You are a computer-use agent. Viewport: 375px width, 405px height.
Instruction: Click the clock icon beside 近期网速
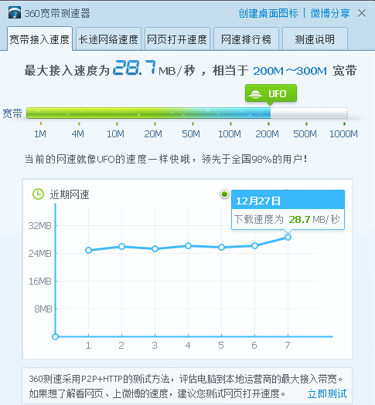point(38,194)
